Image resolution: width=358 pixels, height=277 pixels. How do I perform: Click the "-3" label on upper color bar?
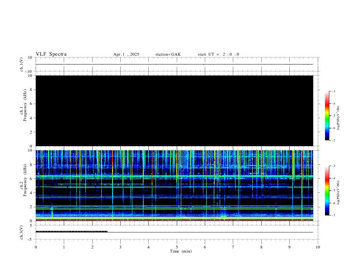(x=333, y=91)
